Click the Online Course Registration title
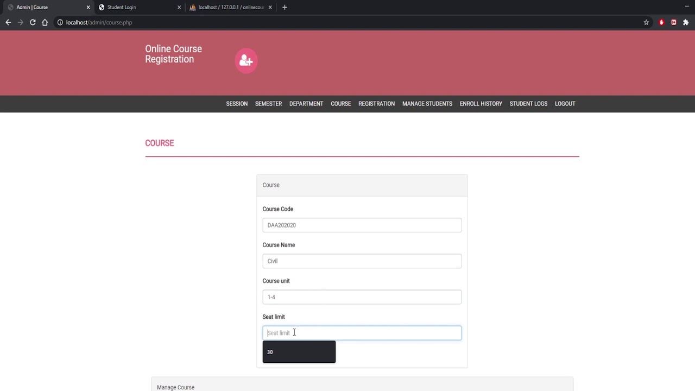The height and width of the screenshot is (391, 695). coord(173,54)
